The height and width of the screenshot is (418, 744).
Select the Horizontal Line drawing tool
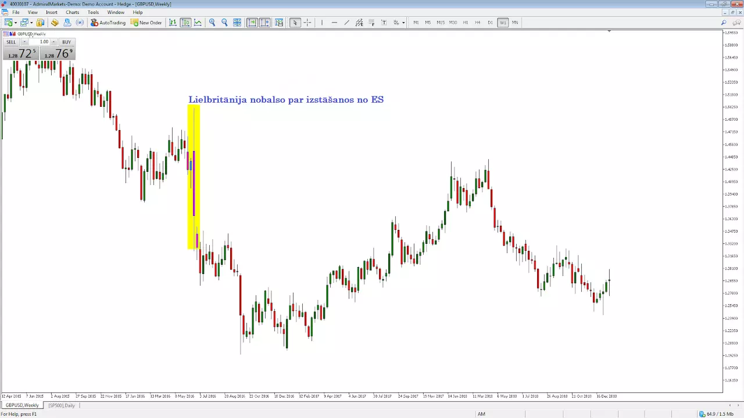pos(334,23)
